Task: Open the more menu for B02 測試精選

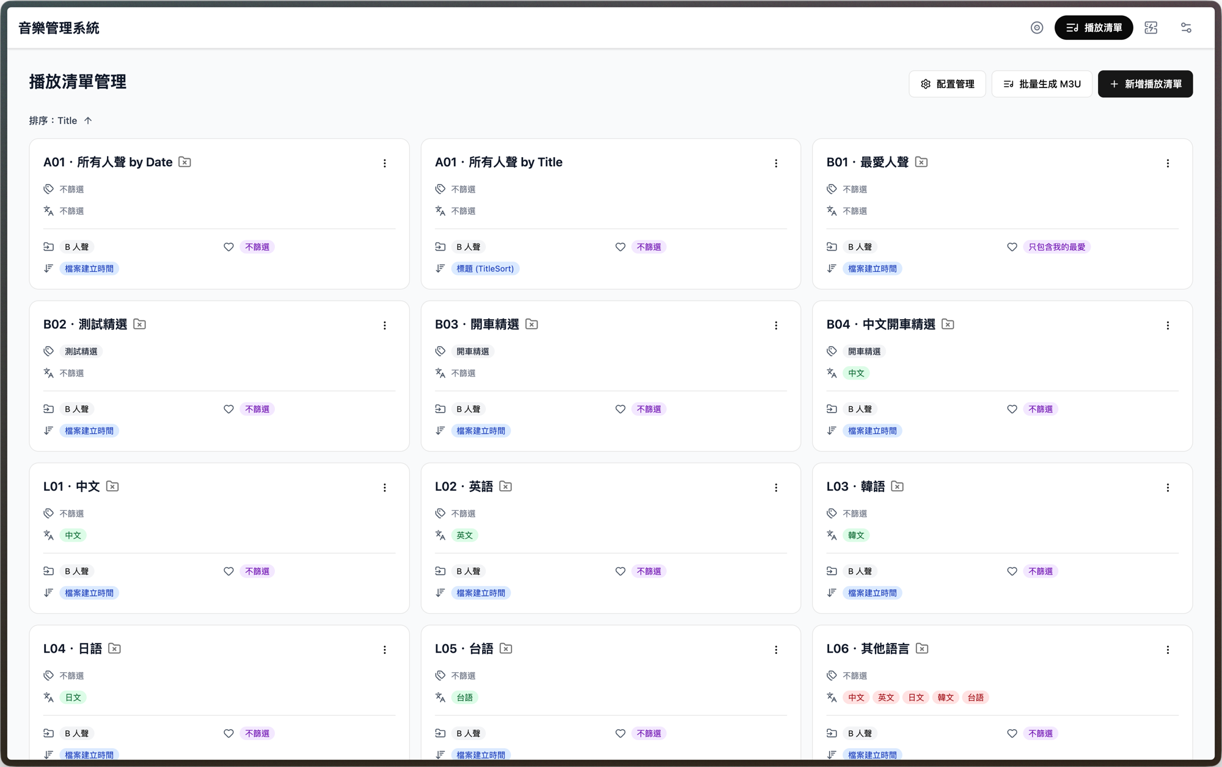Action: [384, 325]
